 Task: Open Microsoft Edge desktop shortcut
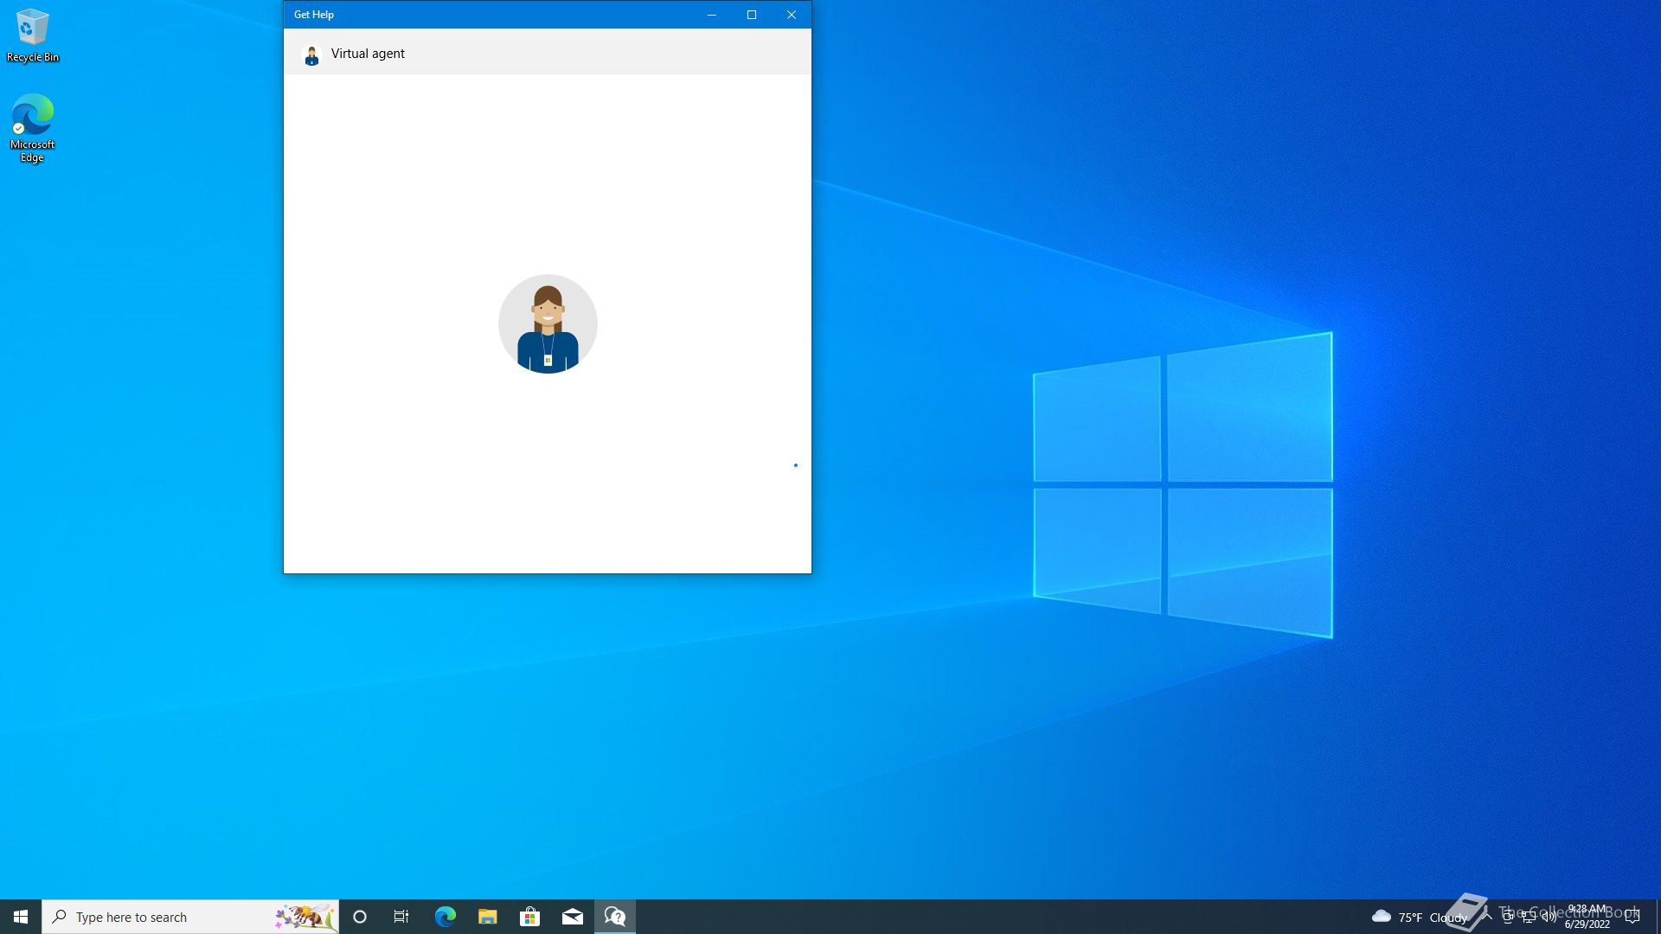click(x=32, y=127)
